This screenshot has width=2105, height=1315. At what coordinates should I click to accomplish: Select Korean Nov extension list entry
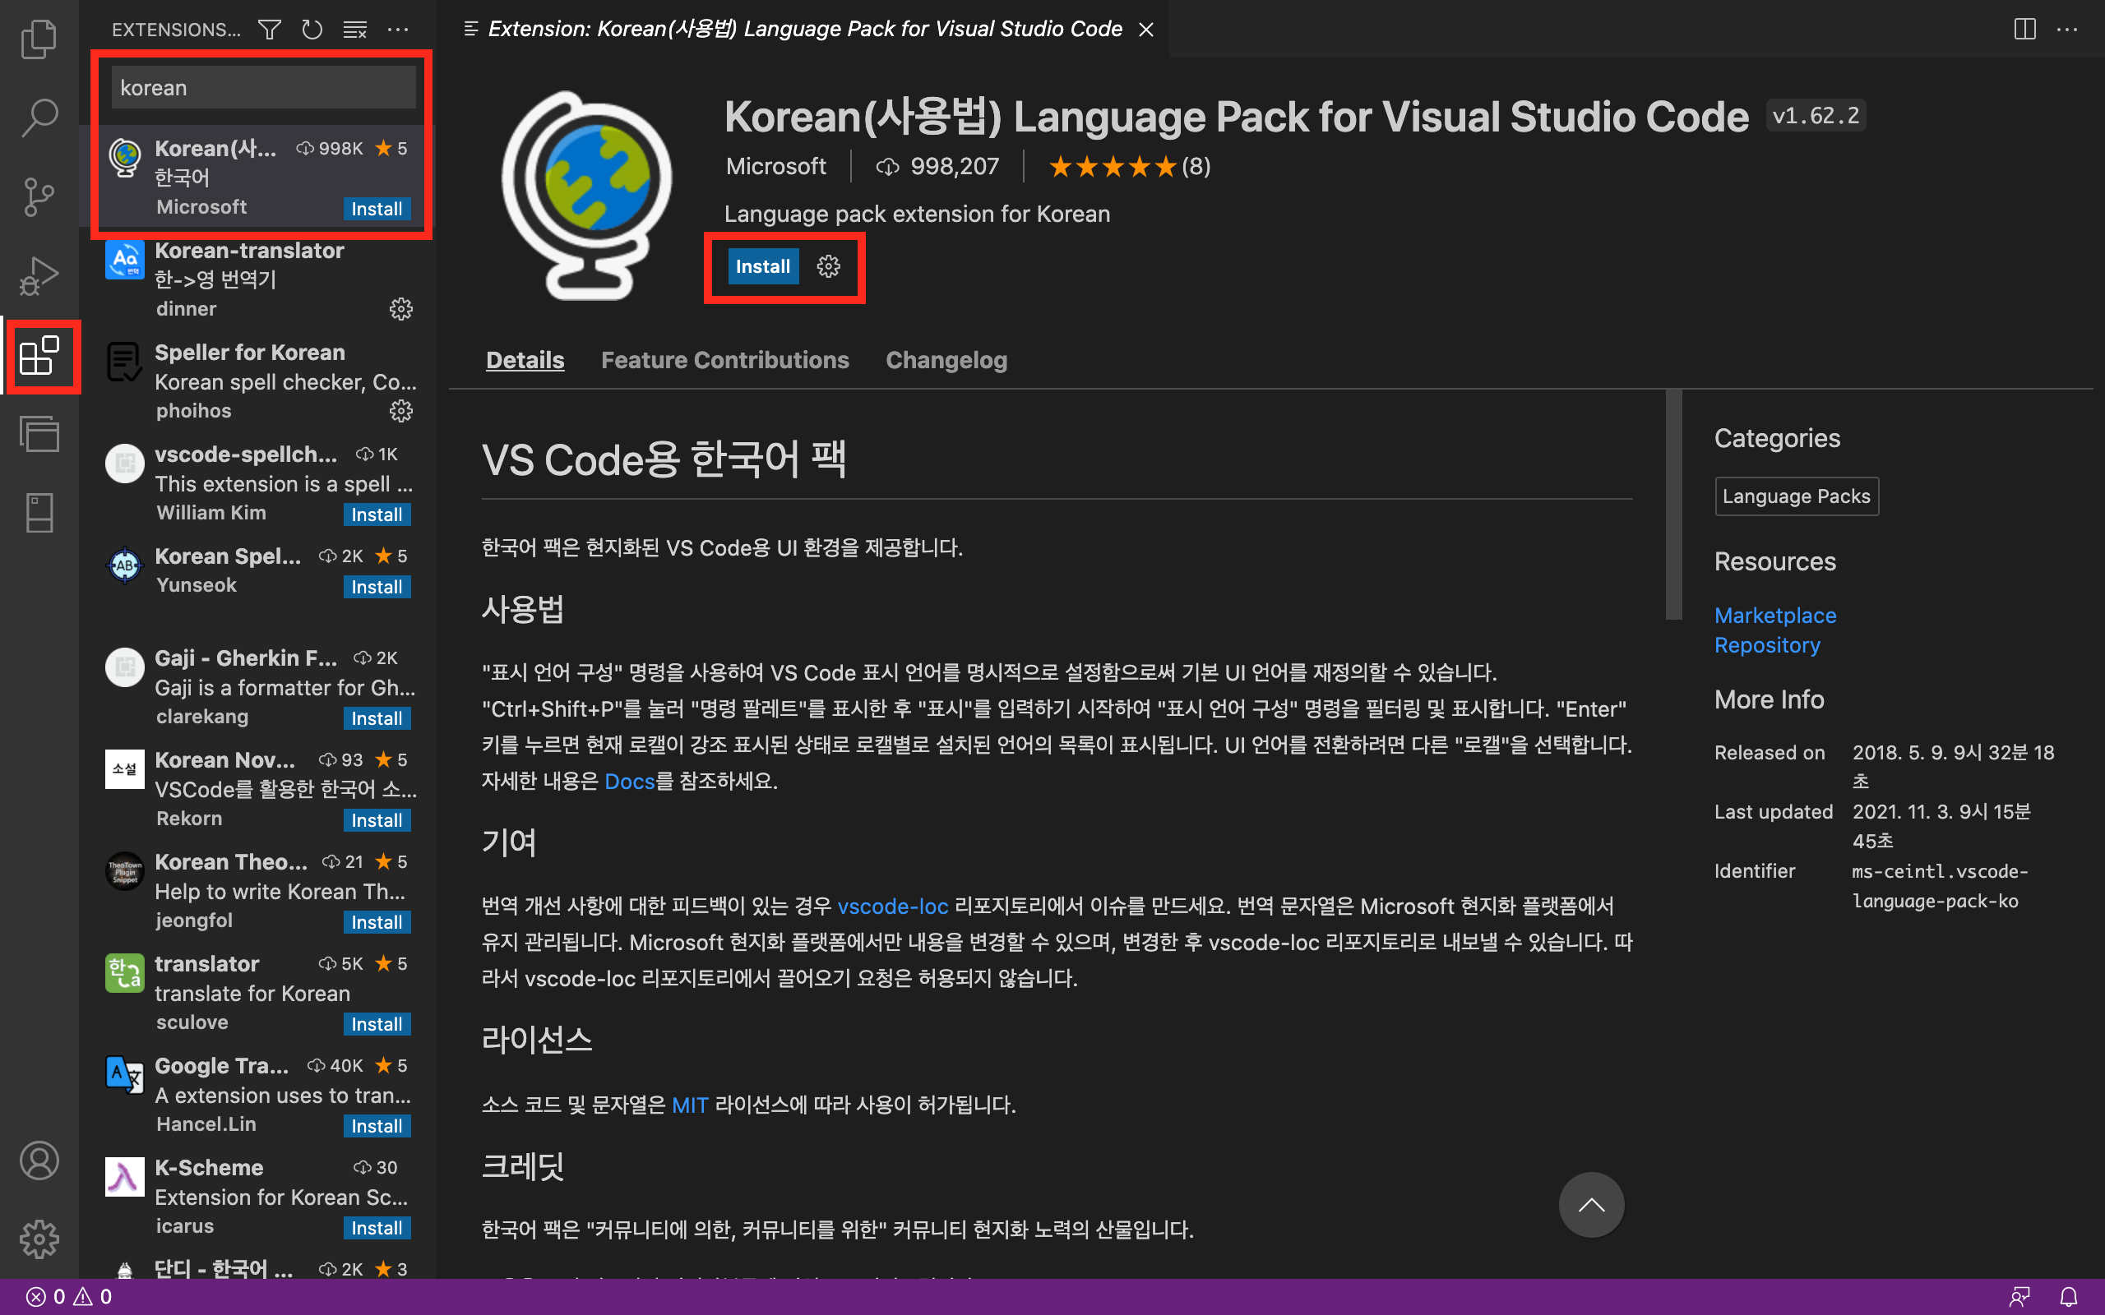257,788
